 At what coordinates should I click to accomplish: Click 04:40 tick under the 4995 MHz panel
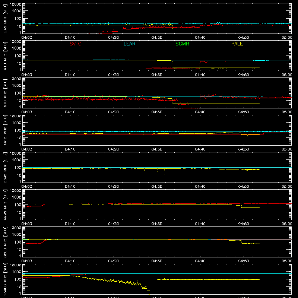(200, 224)
